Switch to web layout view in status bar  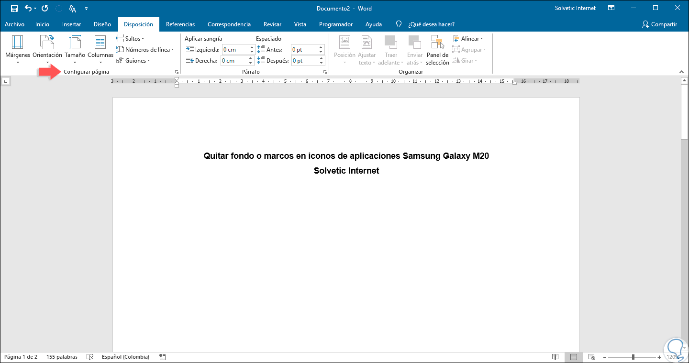click(x=591, y=357)
